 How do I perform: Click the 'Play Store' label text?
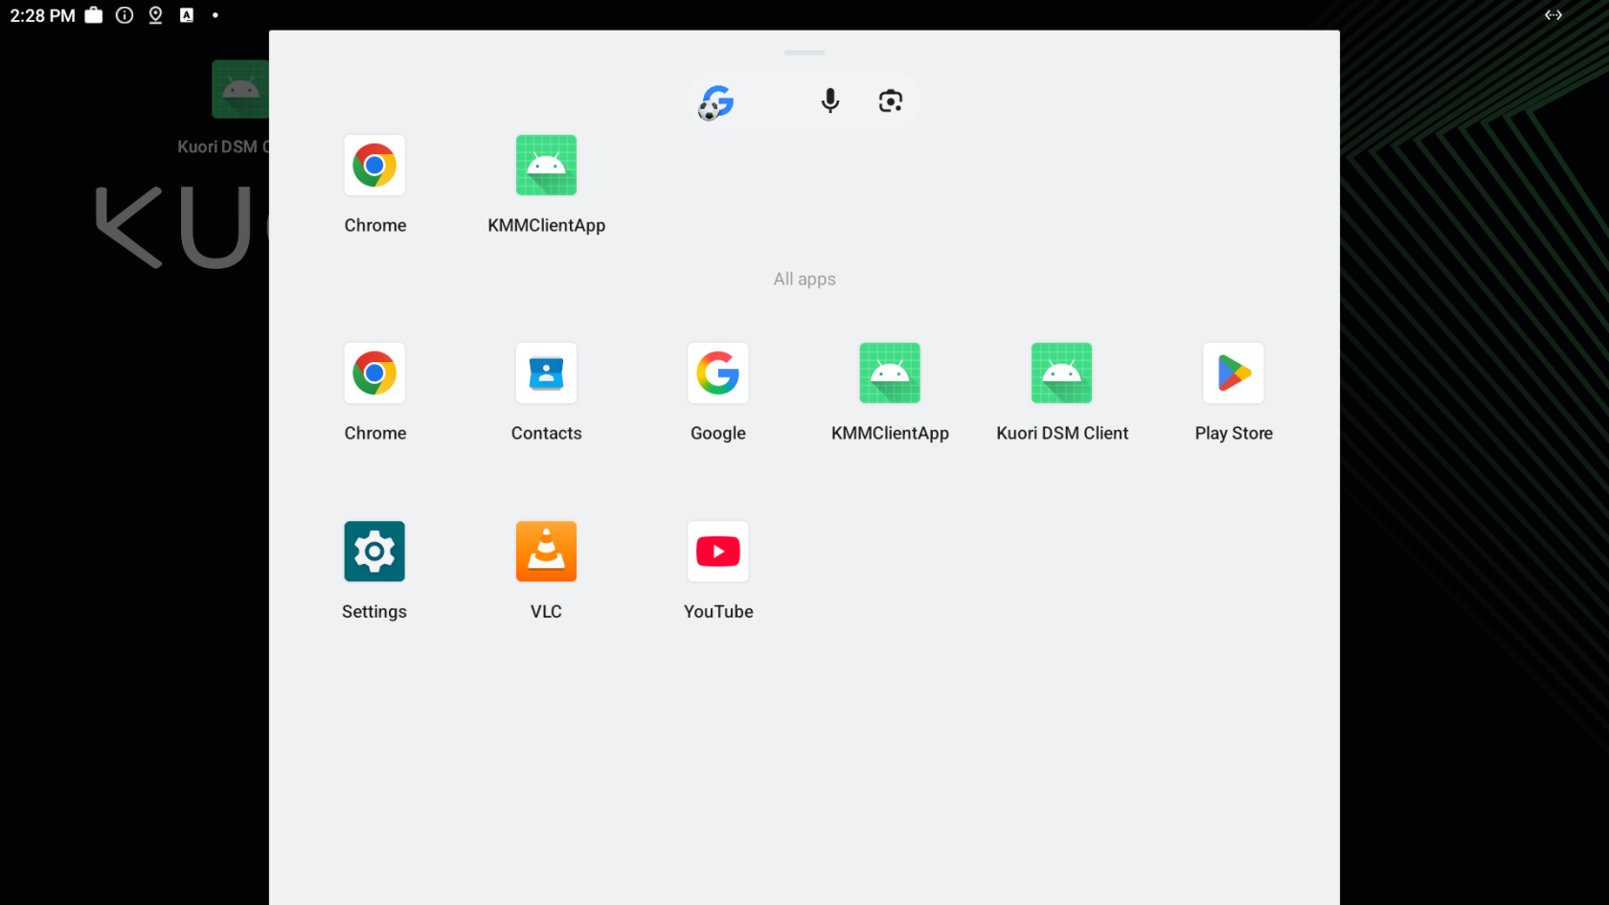point(1234,434)
